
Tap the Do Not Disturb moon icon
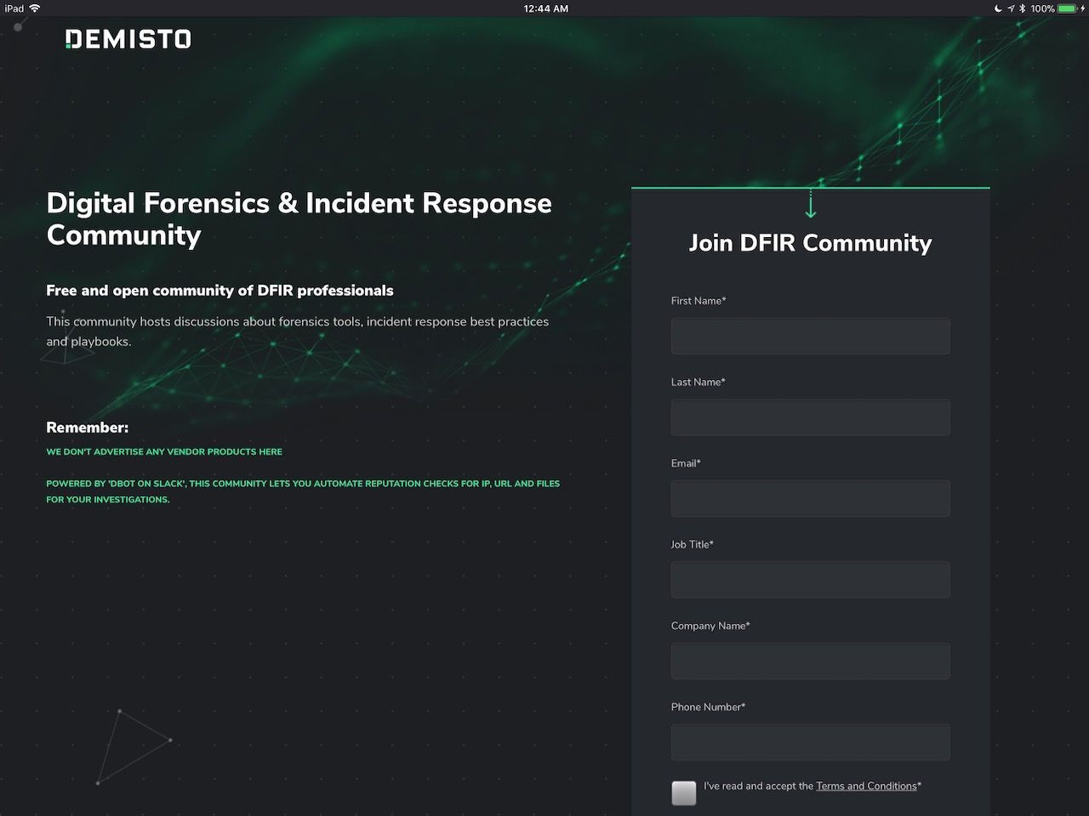point(998,8)
